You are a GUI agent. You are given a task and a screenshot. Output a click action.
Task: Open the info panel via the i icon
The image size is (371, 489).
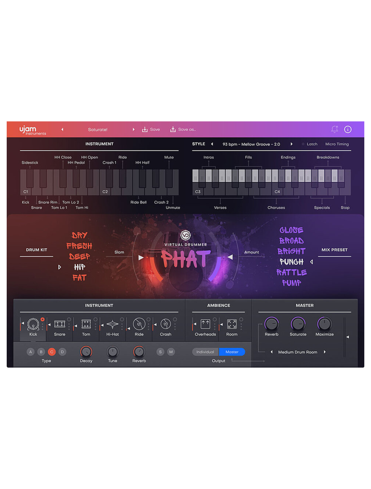click(348, 129)
